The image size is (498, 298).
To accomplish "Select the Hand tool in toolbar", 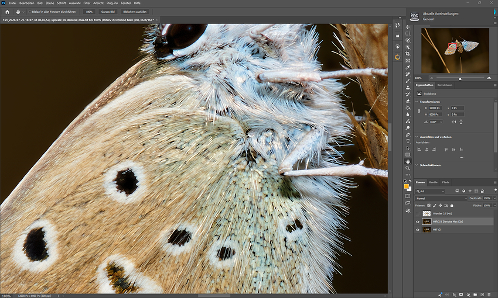I will 408,161.
